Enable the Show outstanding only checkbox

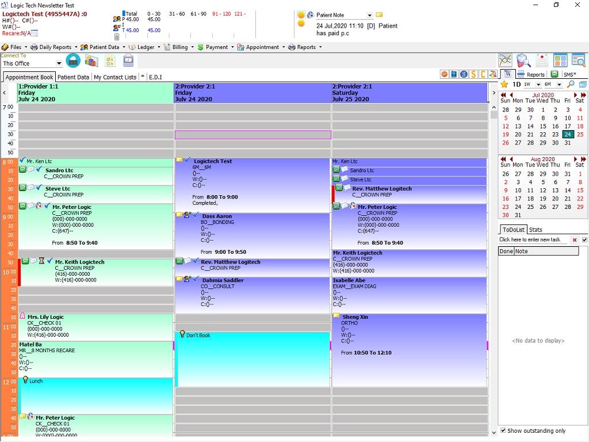coord(503,430)
